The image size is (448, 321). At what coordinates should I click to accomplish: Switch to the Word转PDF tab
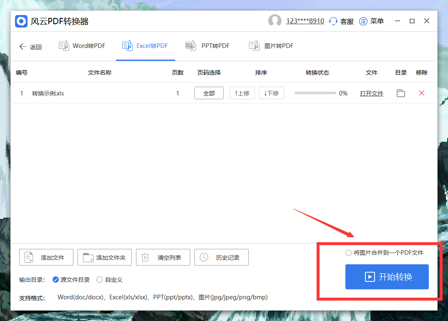pyautogui.click(x=82, y=46)
